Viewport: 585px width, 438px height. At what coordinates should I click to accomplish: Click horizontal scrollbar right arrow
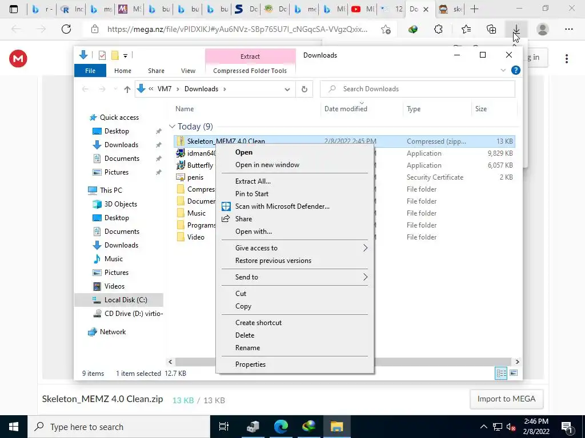(x=517, y=362)
